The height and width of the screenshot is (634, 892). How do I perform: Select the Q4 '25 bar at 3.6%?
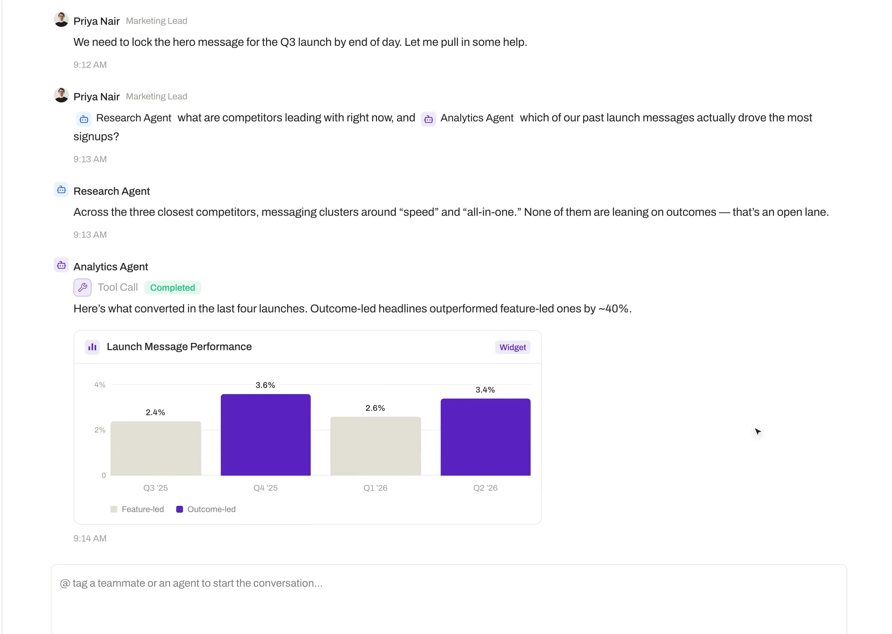coord(265,435)
